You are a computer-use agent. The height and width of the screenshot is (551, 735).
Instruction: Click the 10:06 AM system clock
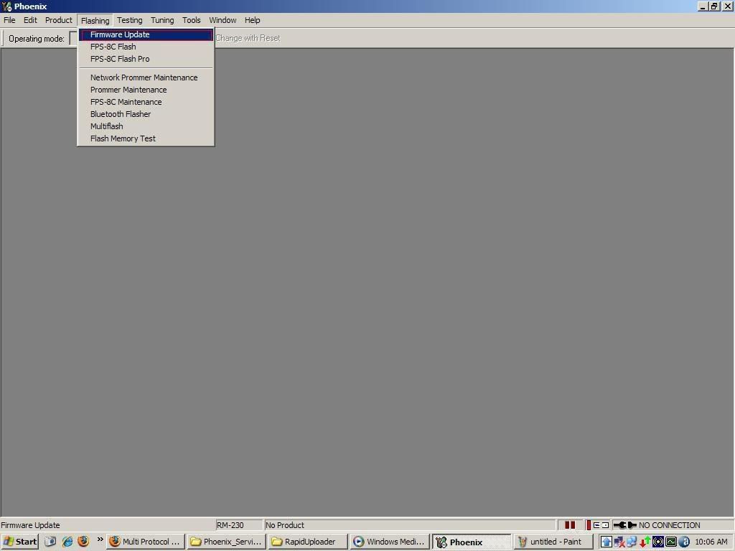(x=711, y=542)
